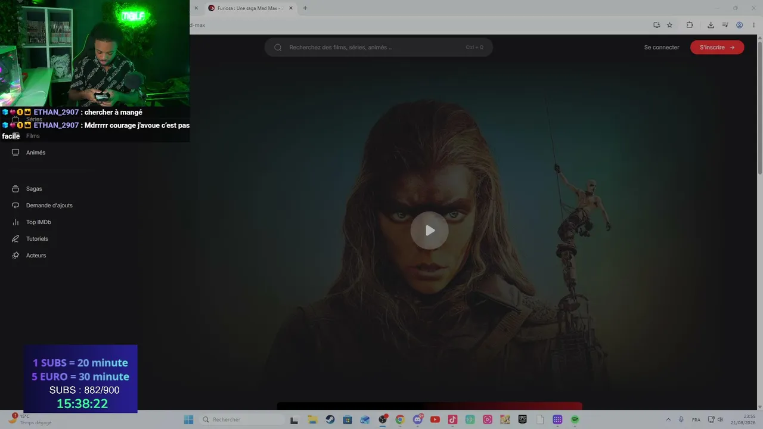This screenshot has width=763, height=429.
Task: Open File Explorer from the taskbar
Action: point(312,419)
